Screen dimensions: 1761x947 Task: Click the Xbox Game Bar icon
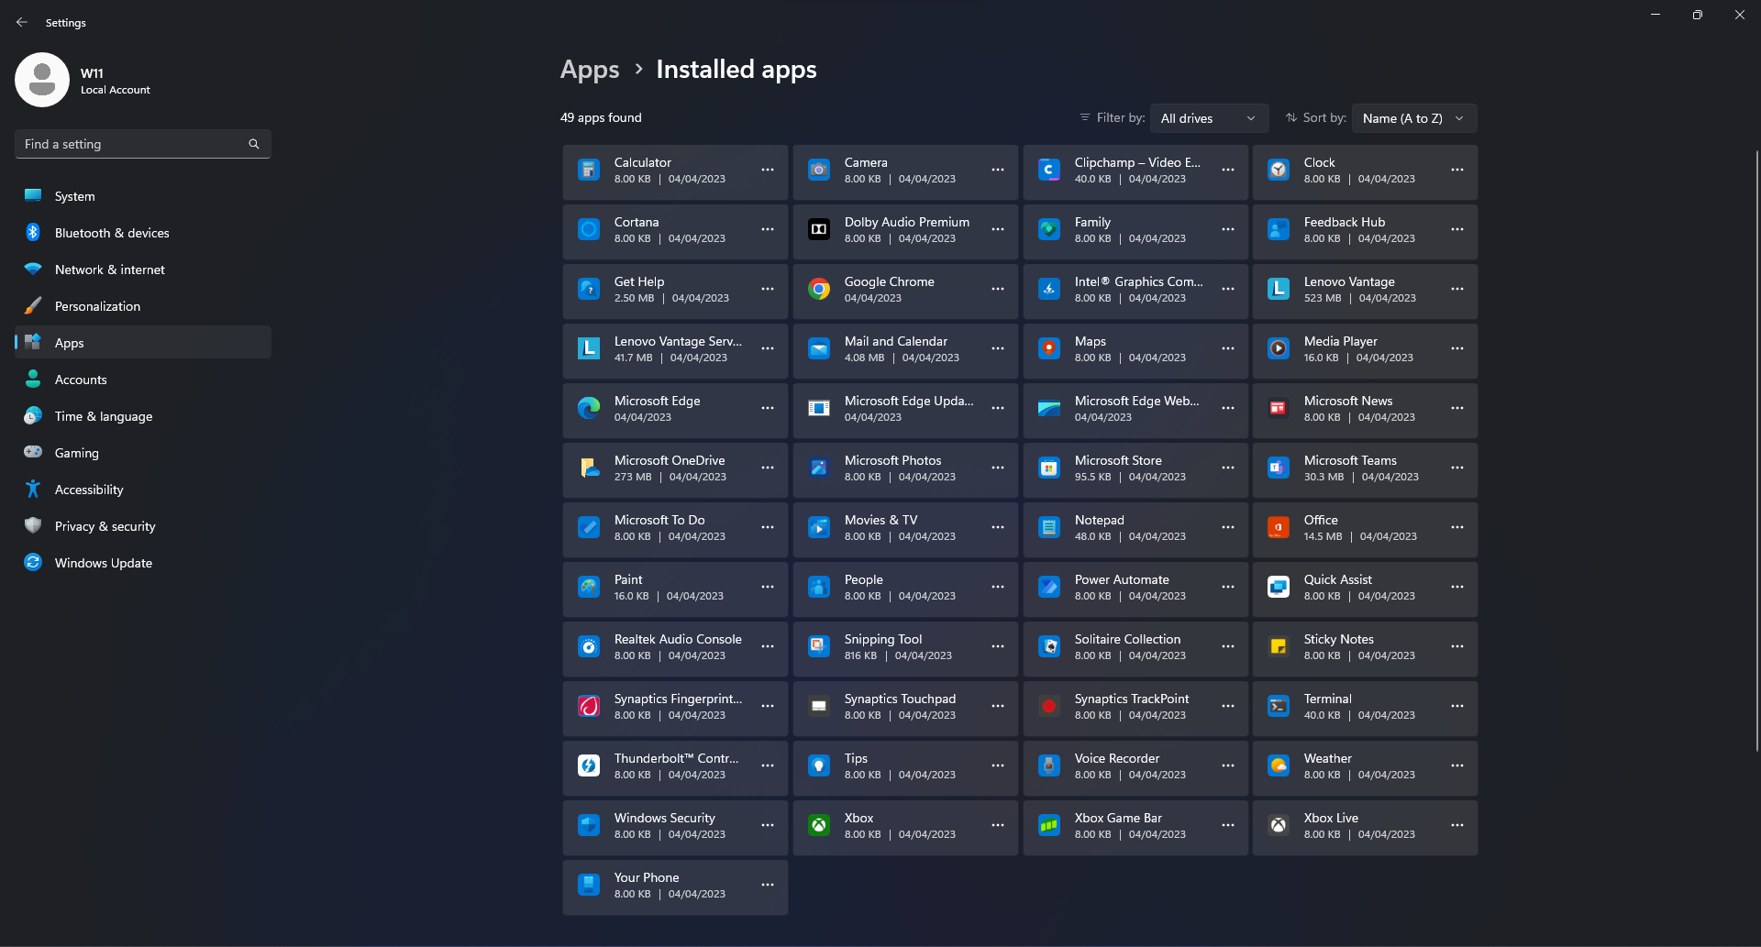coord(1049,825)
